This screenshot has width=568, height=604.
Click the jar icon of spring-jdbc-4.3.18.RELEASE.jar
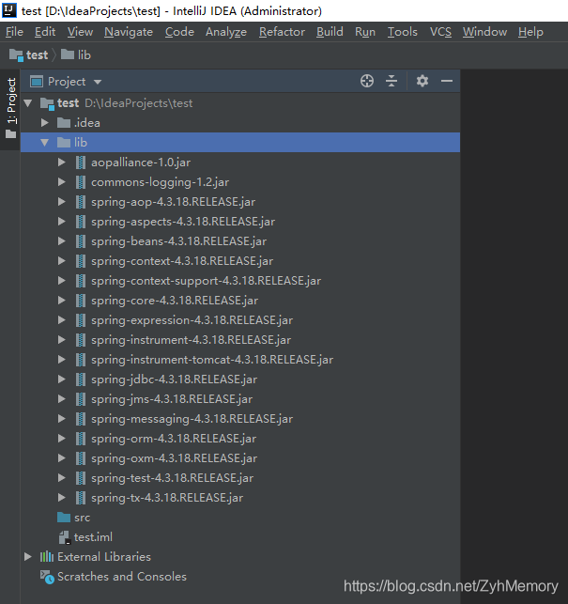[81, 379]
